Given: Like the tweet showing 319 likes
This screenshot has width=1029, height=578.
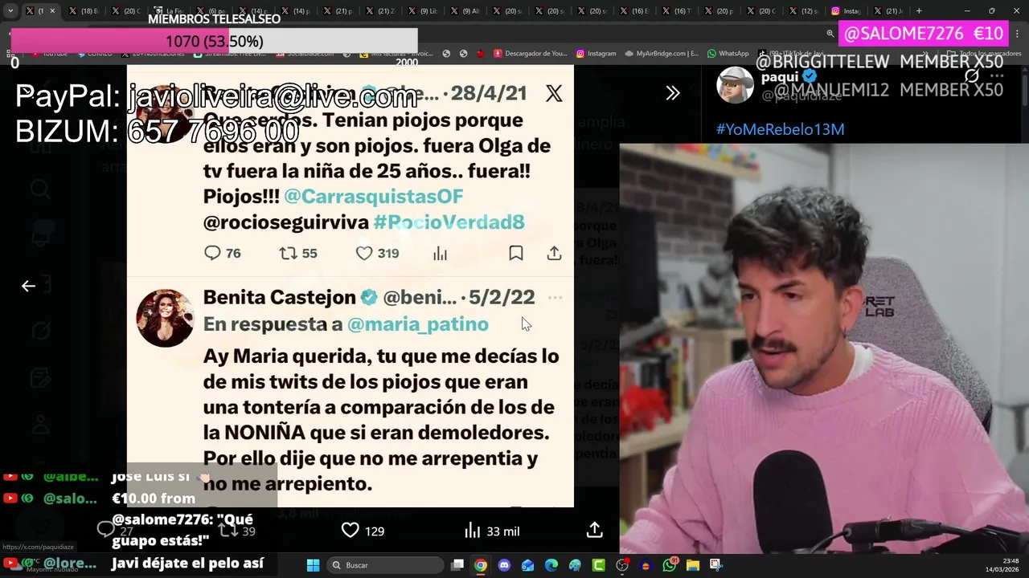Looking at the screenshot, I should (364, 253).
